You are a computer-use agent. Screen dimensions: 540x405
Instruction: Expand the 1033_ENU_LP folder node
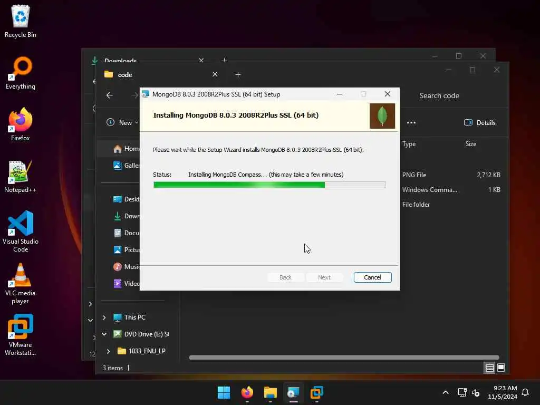pos(108,351)
